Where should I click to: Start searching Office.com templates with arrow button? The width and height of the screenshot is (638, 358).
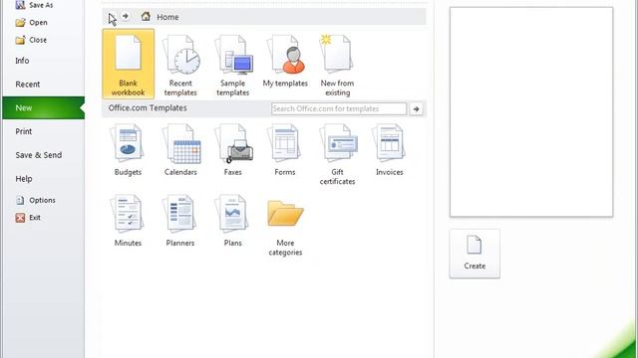pyautogui.click(x=416, y=108)
